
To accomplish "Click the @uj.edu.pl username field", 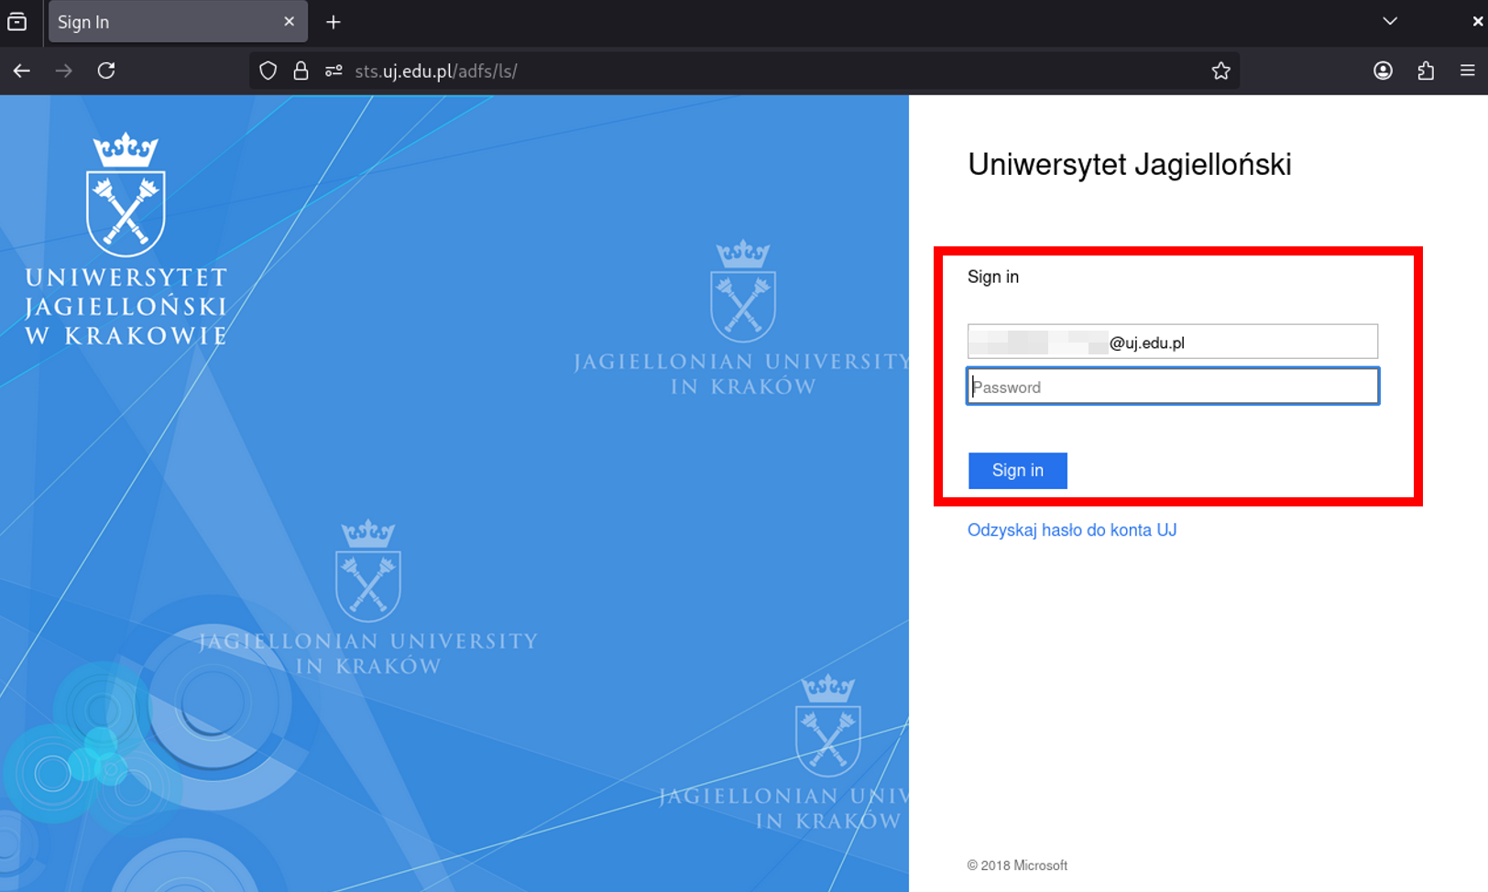I will (x=1173, y=342).
